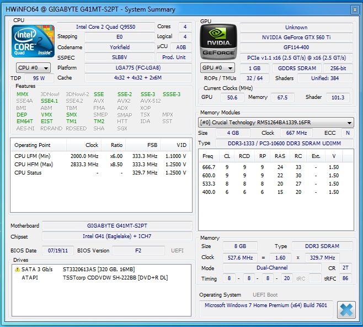Click the Intel Core 2 Quad logo
Screen dimensions: 363x327
click(x=33, y=41)
